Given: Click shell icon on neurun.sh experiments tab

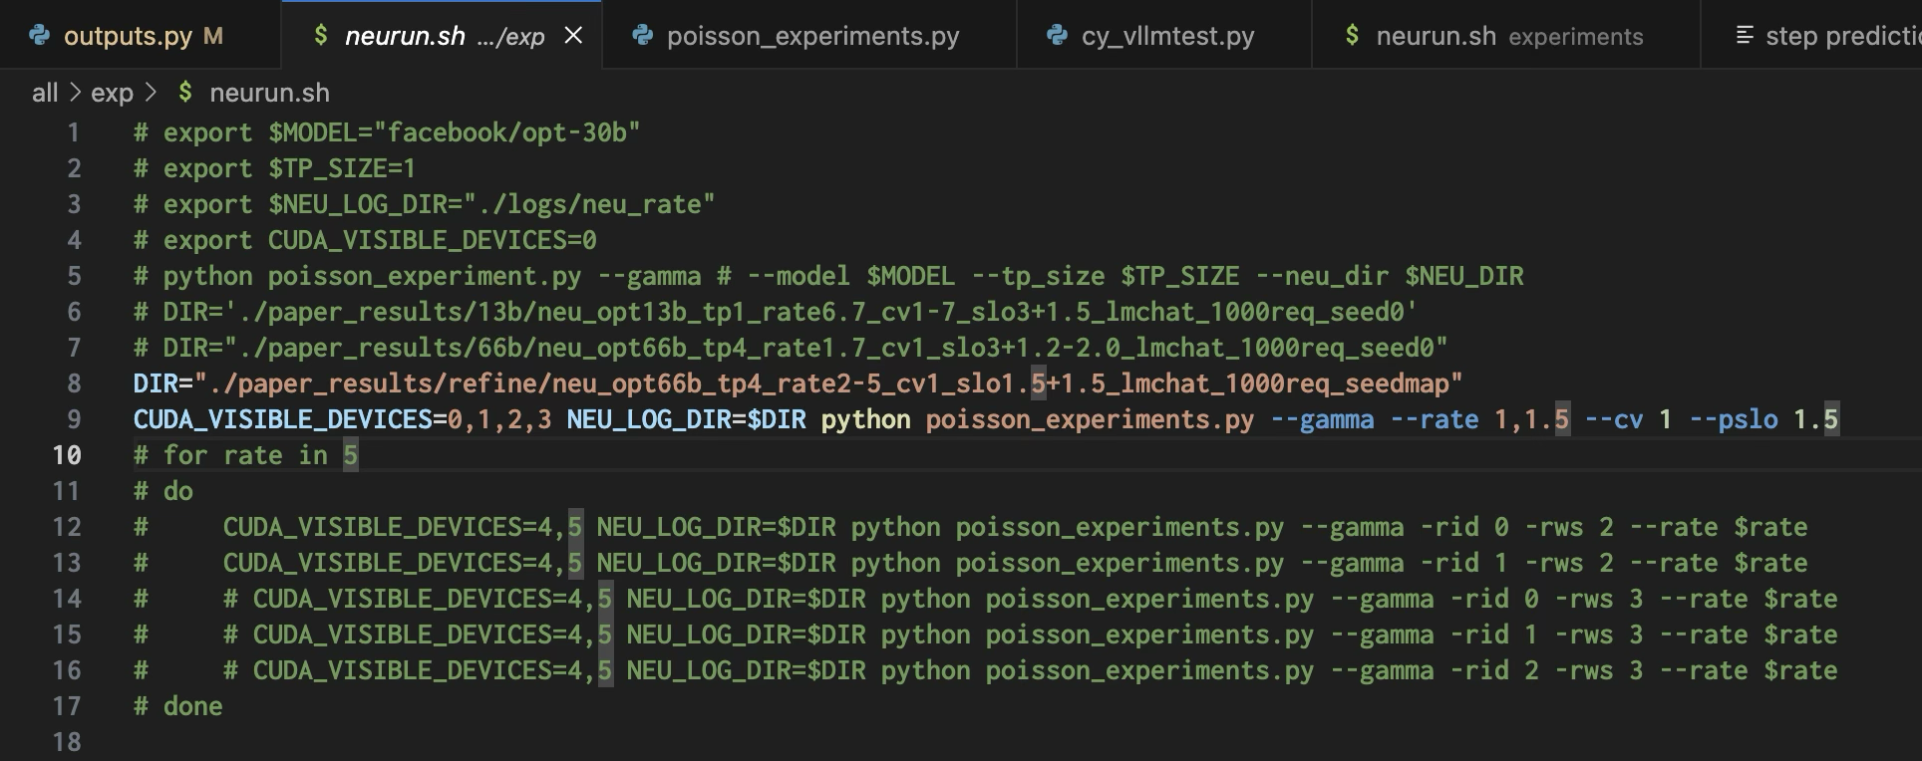Looking at the screenshot, I should click(1352, 36).
